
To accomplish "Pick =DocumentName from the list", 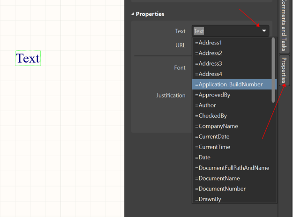I will pos(218,178).
